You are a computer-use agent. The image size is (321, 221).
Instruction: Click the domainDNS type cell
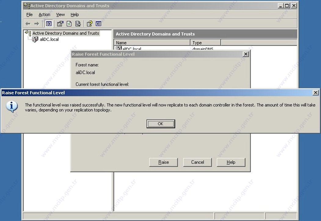pos(203,49)
